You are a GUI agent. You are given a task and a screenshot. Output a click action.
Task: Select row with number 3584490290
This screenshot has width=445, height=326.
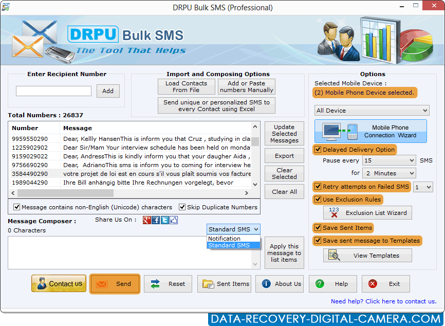pos(129,174)
